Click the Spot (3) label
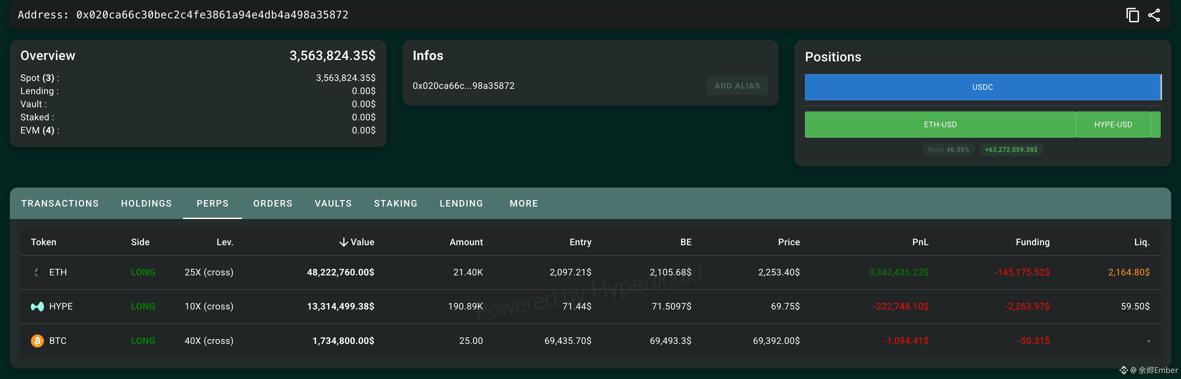 (39, 78)
